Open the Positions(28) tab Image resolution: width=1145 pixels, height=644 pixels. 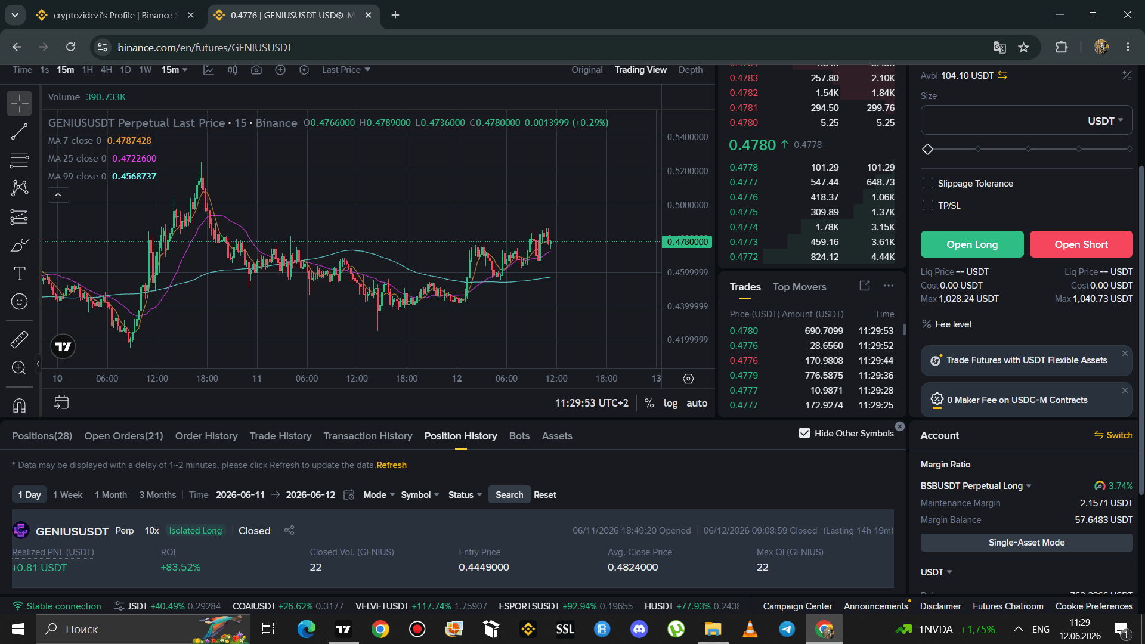[42, 436]
